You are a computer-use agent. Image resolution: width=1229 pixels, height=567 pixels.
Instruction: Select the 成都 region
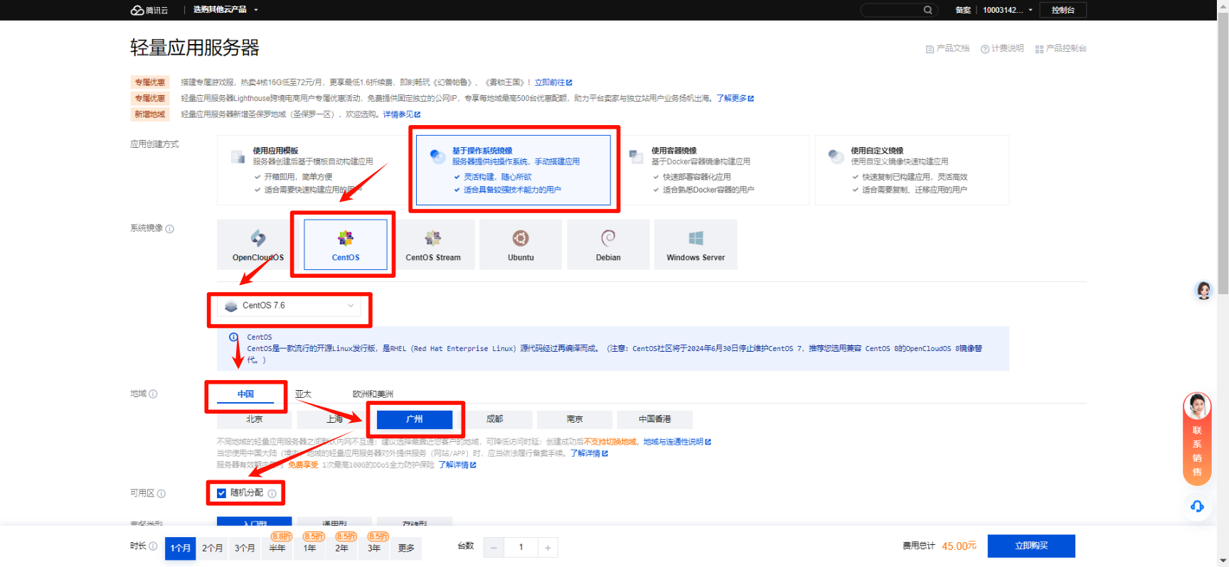494,419
